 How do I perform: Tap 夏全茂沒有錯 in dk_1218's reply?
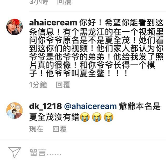(54, 117)
